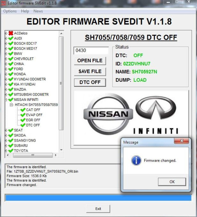Screen dimensions: 197x217
Task: Select the EVAP OFF checkmark icon
Action: 23,115
